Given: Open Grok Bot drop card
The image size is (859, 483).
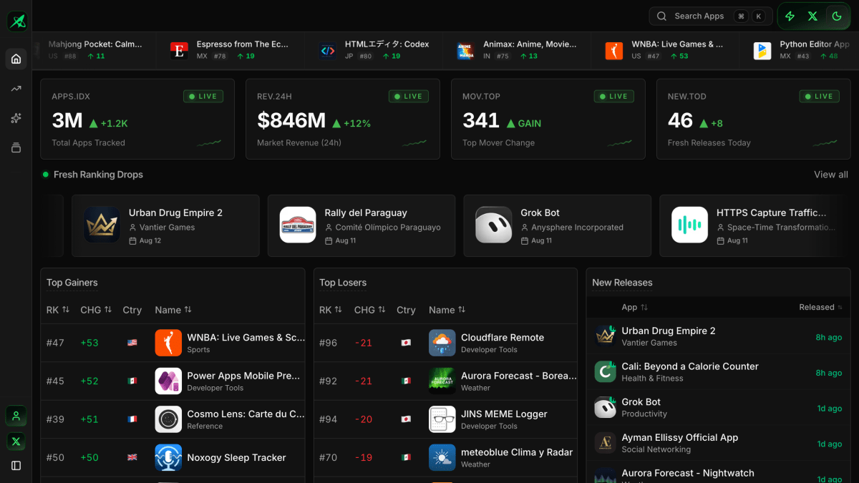Looking at the screenshot, I should (558, 225).
